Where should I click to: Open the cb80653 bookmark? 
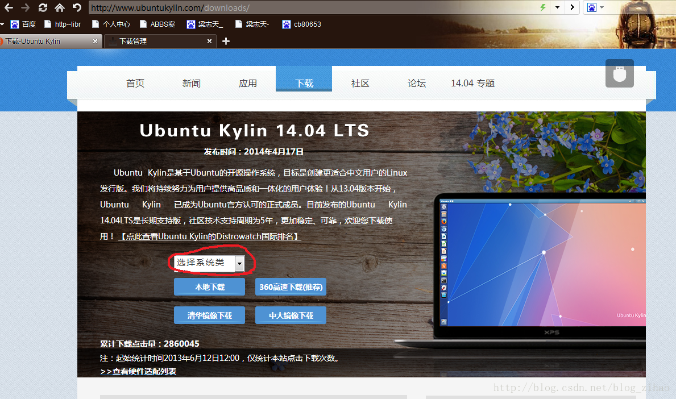click(x=301, y=24)
